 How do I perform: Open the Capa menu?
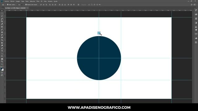[23, 1]
